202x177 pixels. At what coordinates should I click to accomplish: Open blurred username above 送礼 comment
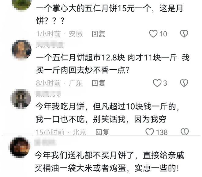(45, 142)
